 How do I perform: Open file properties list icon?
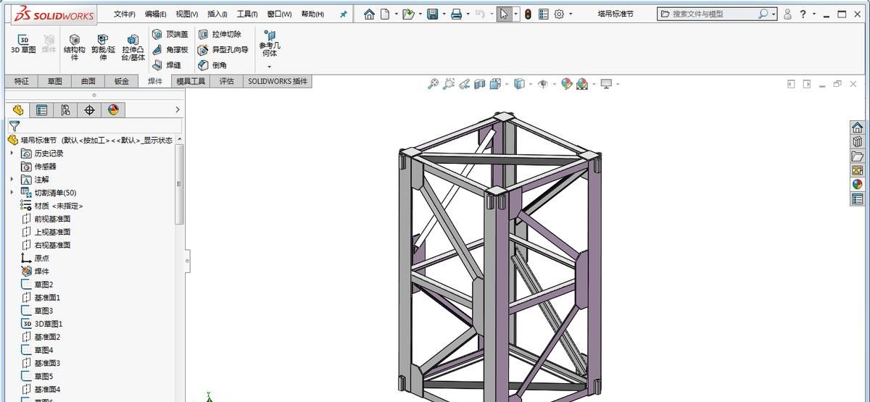543,14
